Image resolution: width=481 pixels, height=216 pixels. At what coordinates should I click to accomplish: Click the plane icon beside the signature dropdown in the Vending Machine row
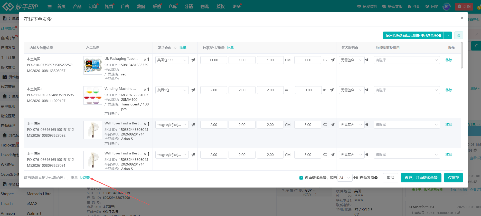click(366, 90)
